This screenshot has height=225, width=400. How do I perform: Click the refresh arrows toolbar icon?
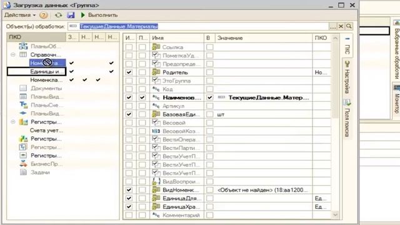[58, 15]
